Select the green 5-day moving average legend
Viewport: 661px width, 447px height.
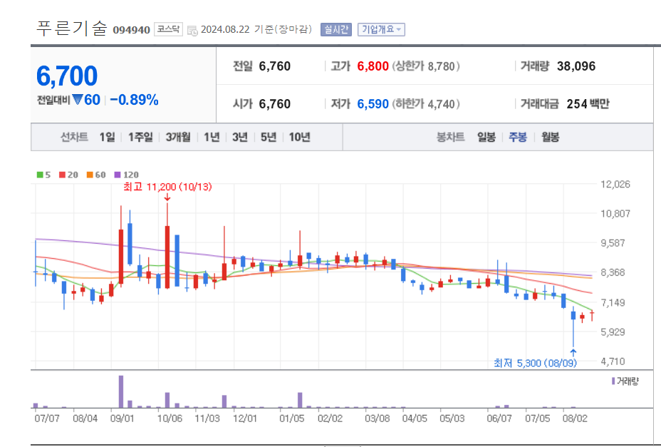(41, 175)
